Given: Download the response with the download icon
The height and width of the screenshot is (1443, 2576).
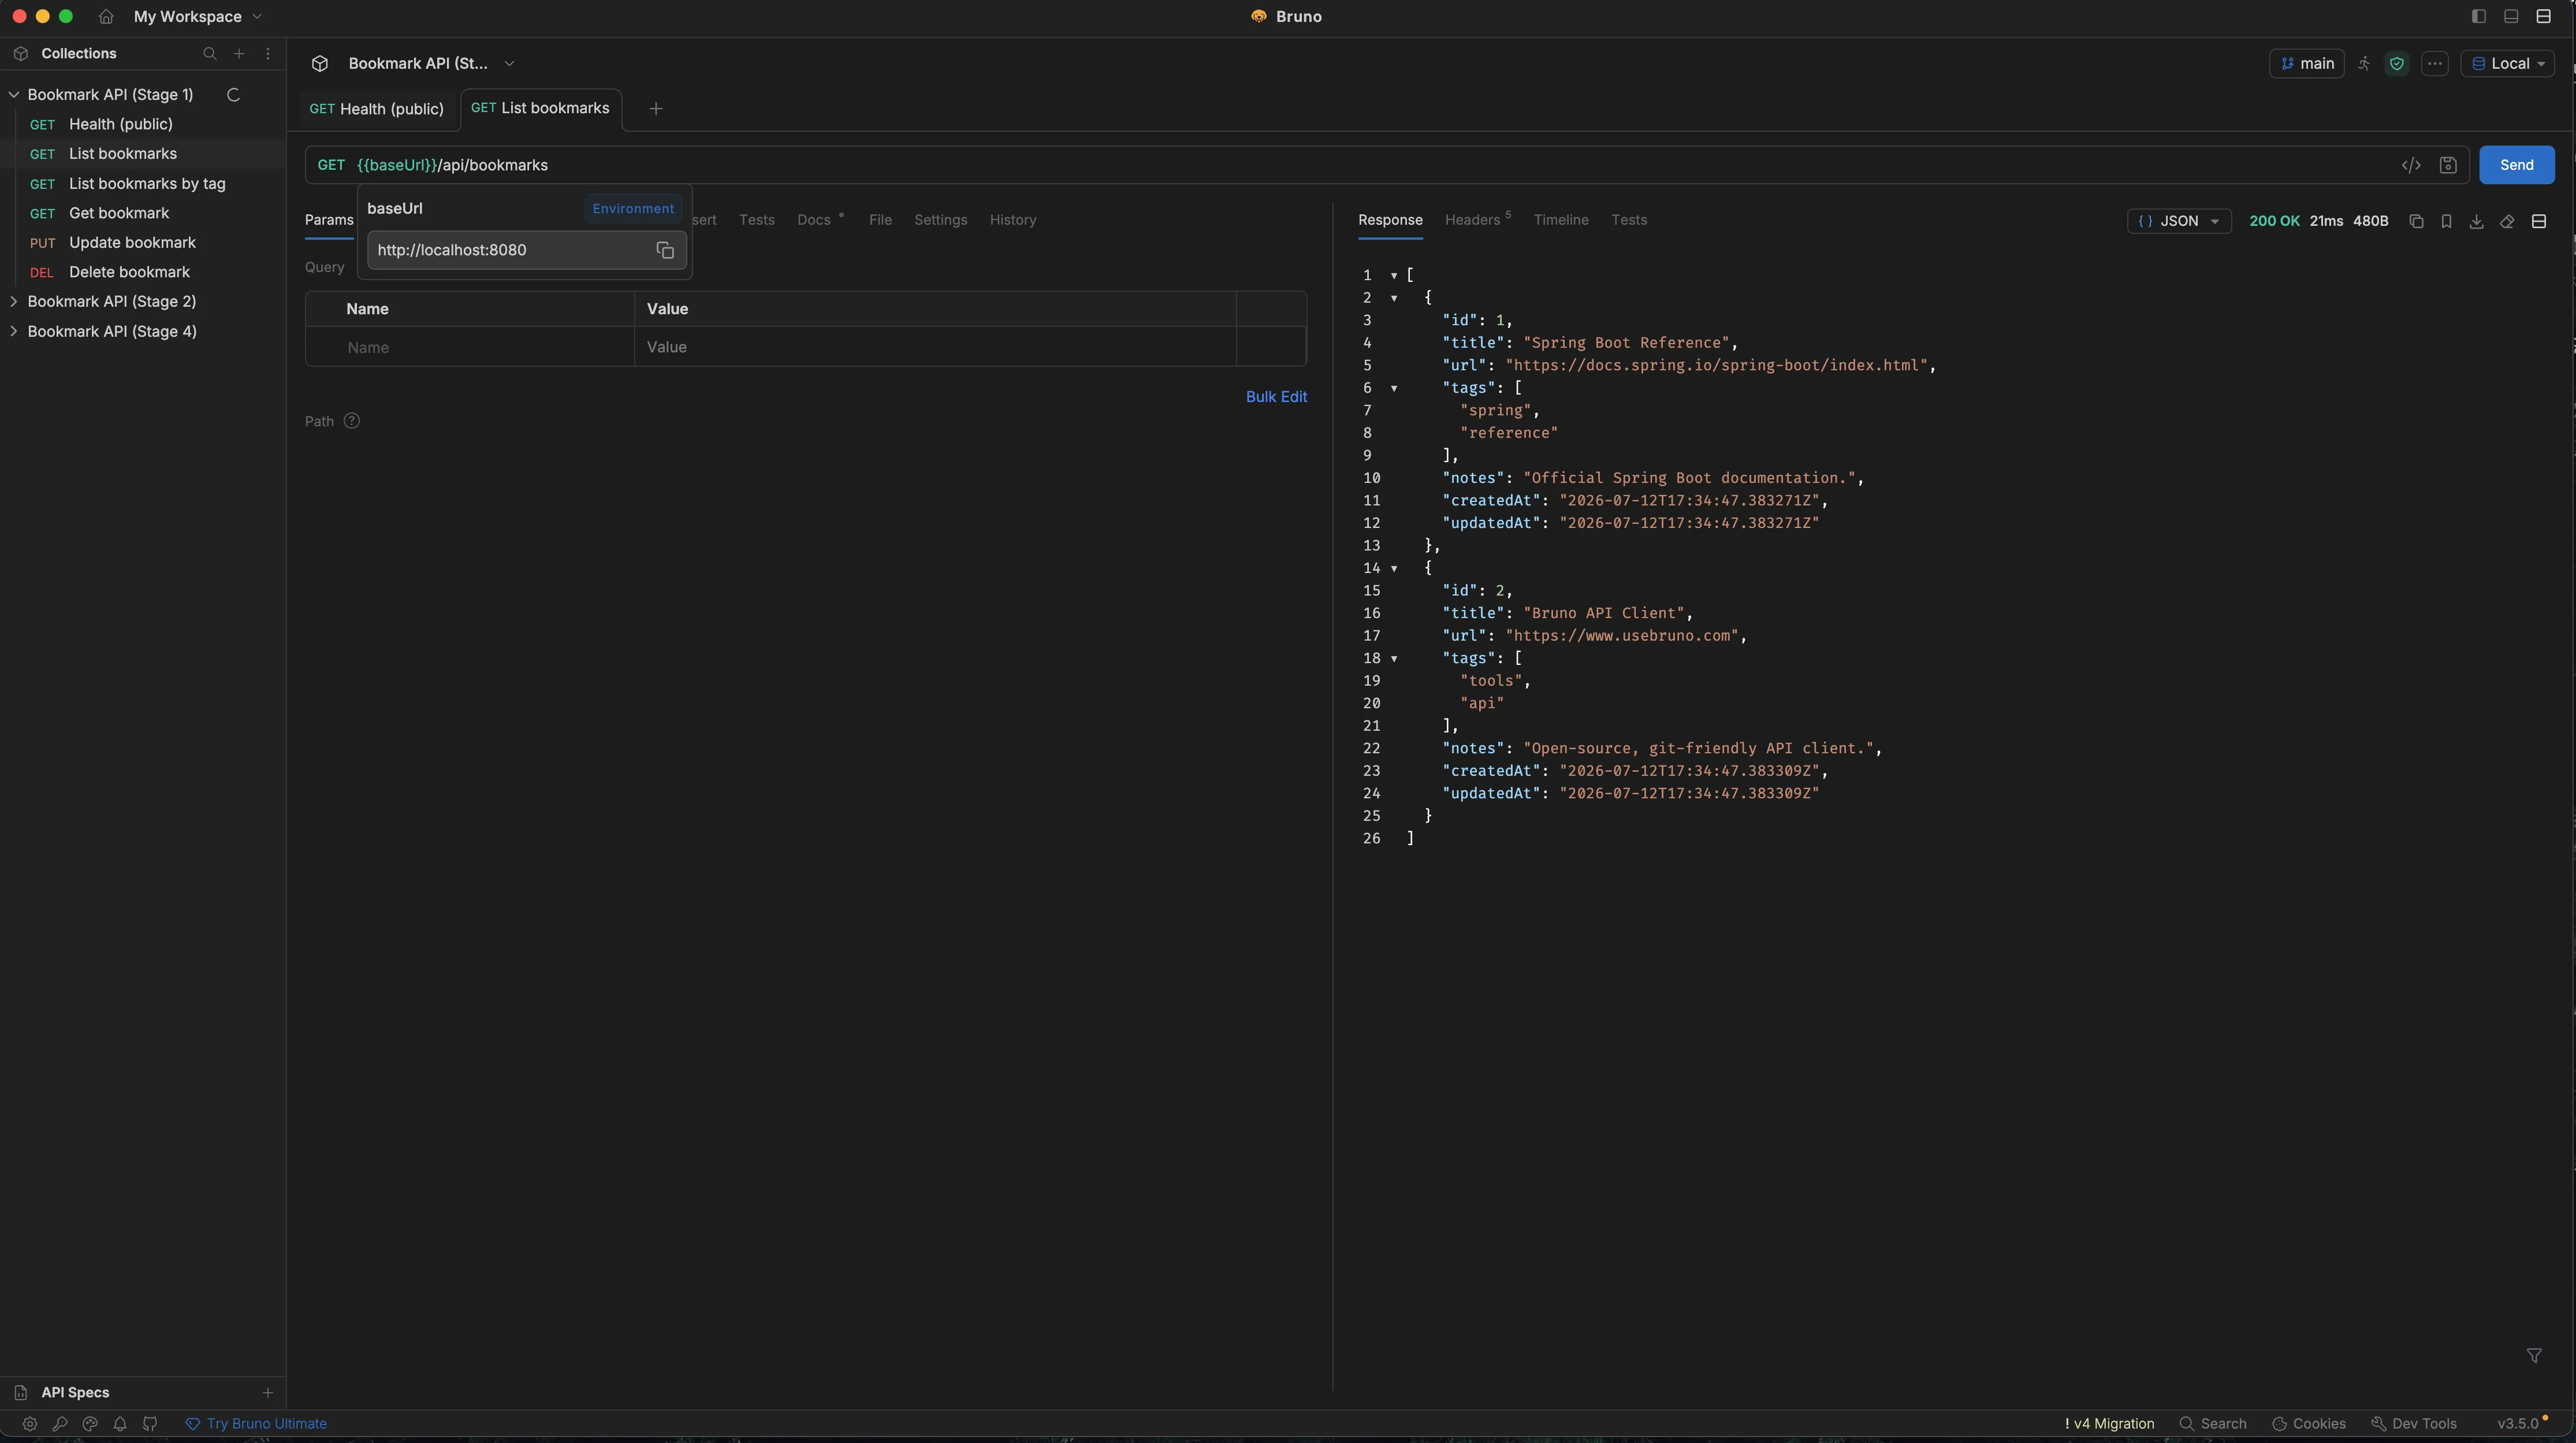Looking at the screenshot, I should 2476,221.
